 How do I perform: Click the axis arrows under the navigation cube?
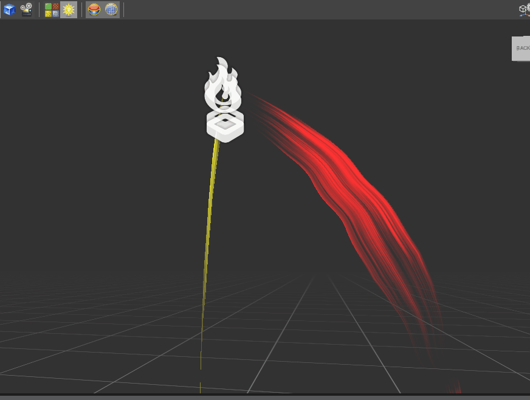[x=525, y=15]
